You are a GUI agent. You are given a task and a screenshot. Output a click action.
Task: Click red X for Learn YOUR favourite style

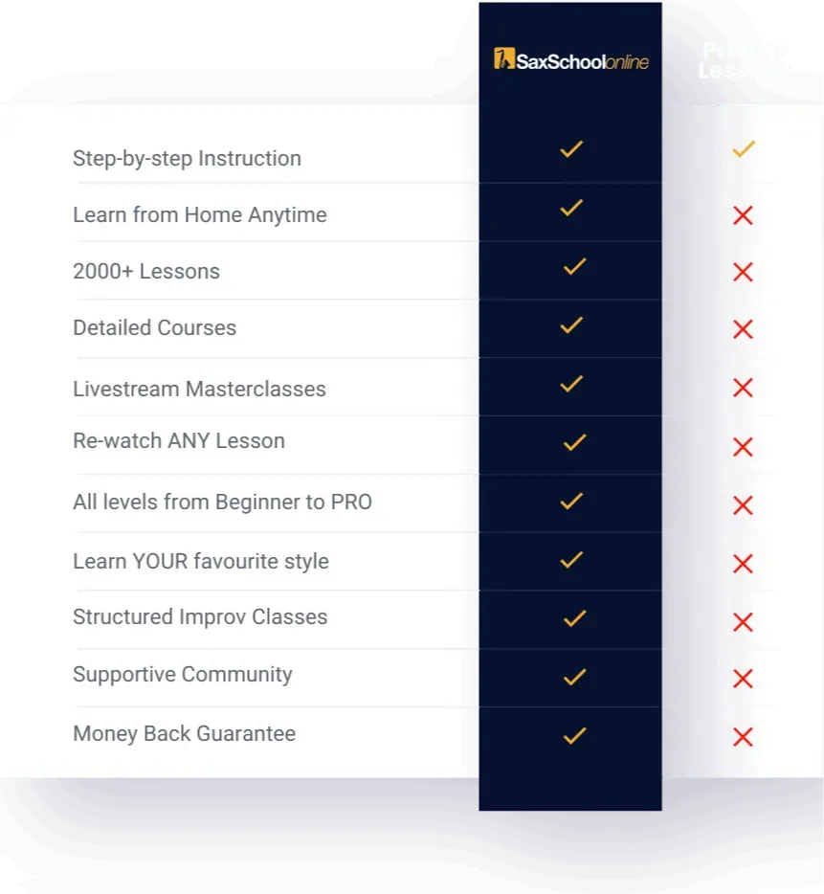(743, 564)
